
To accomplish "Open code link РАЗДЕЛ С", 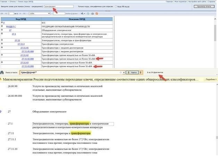I will pyautogui.click(x=11, y=26).
